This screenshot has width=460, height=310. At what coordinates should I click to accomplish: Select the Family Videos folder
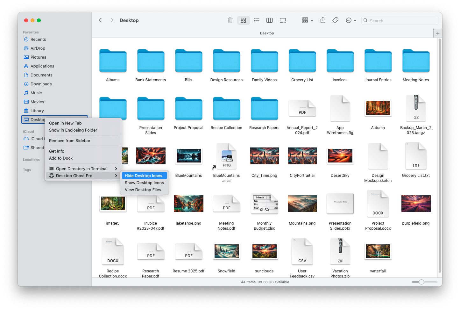[x=264, y=65]
